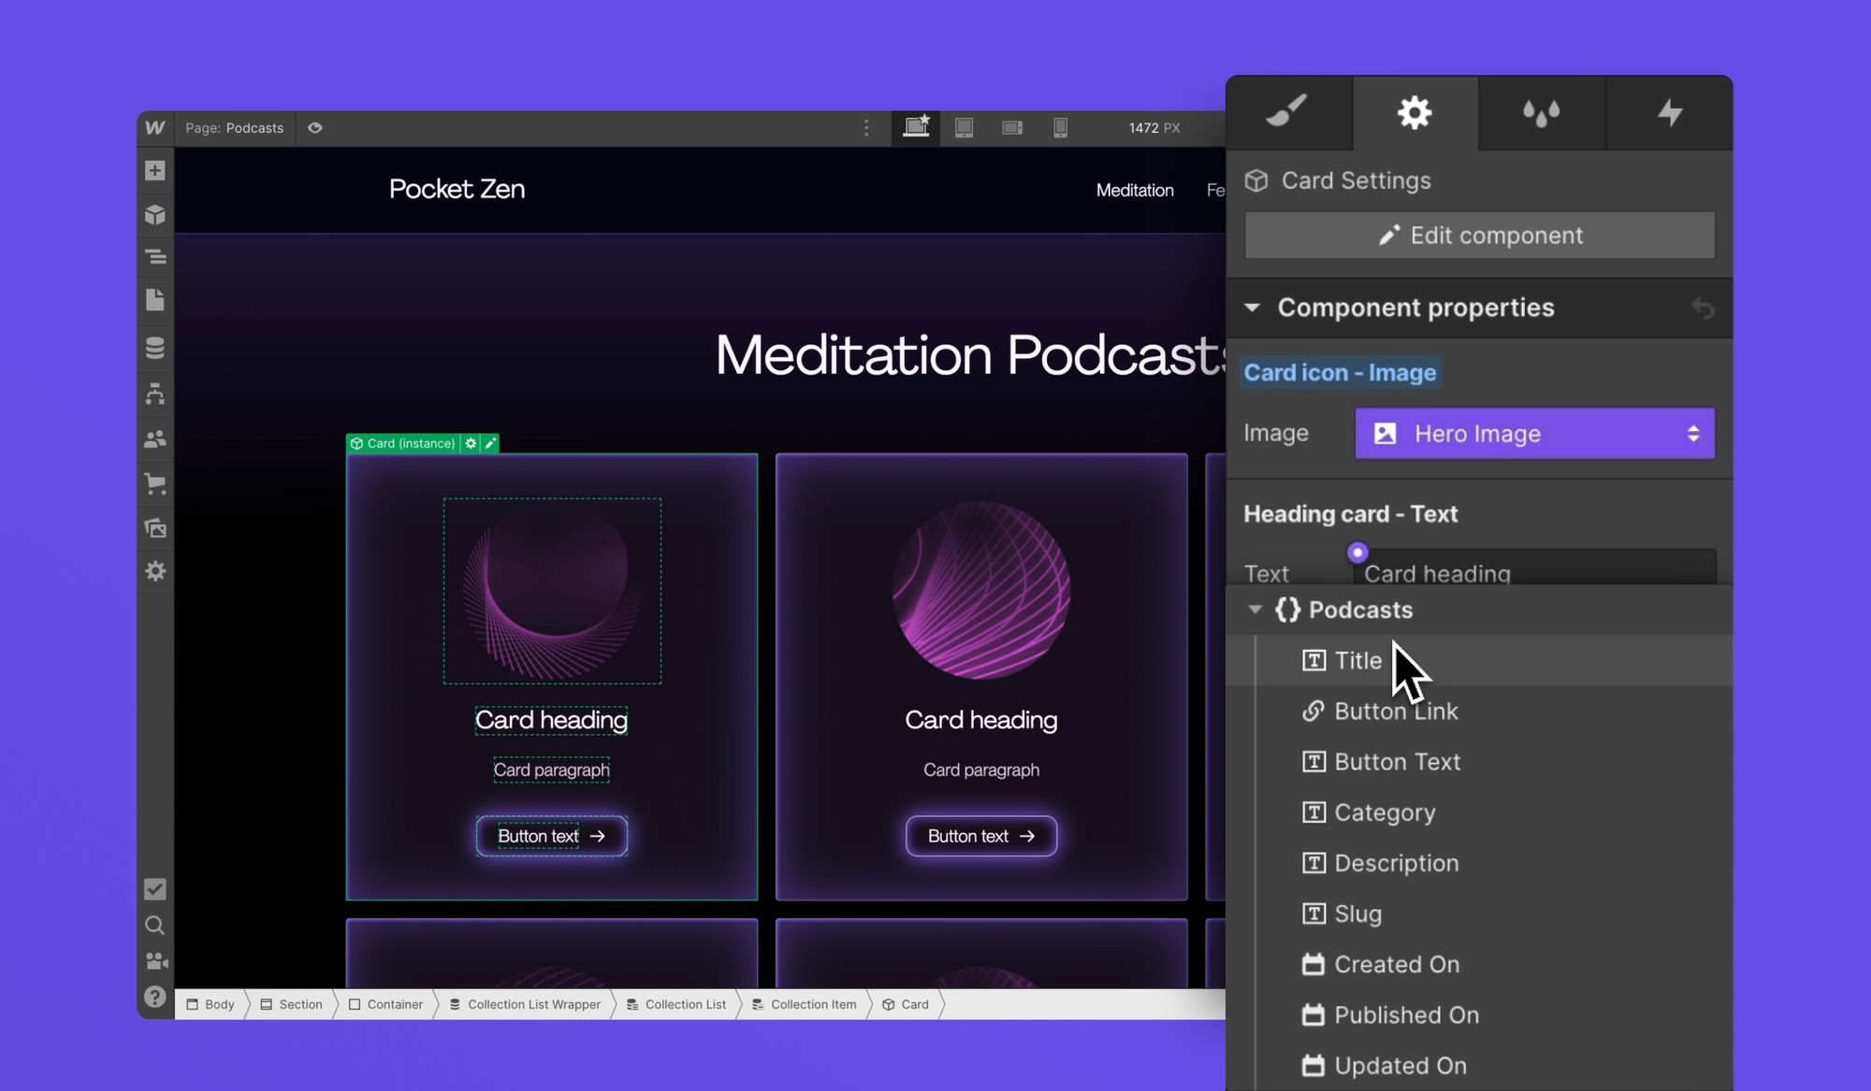Viewport: 1871px width, 1091px height.
Task: Open the search panel in the left toolbar
Action: pyautogui.click(x=154, y=925)
